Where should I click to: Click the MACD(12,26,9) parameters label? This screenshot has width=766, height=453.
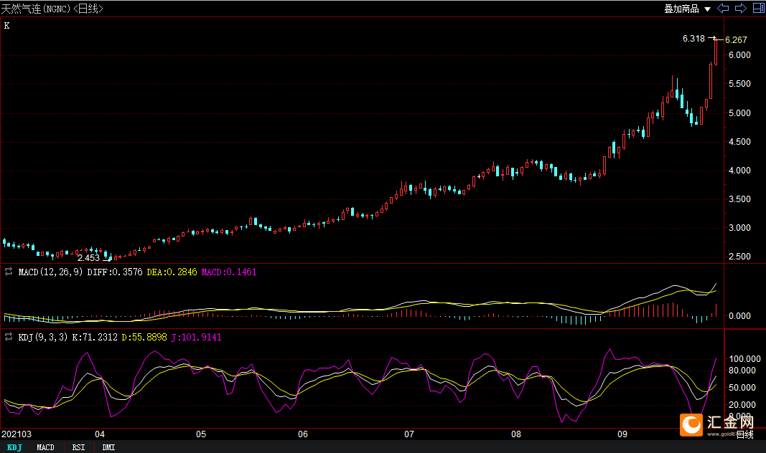click(x=51, y=272)
